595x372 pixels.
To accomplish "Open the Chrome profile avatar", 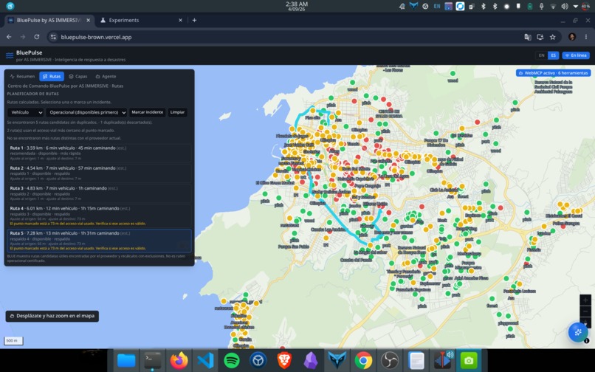I will [572, 37].
